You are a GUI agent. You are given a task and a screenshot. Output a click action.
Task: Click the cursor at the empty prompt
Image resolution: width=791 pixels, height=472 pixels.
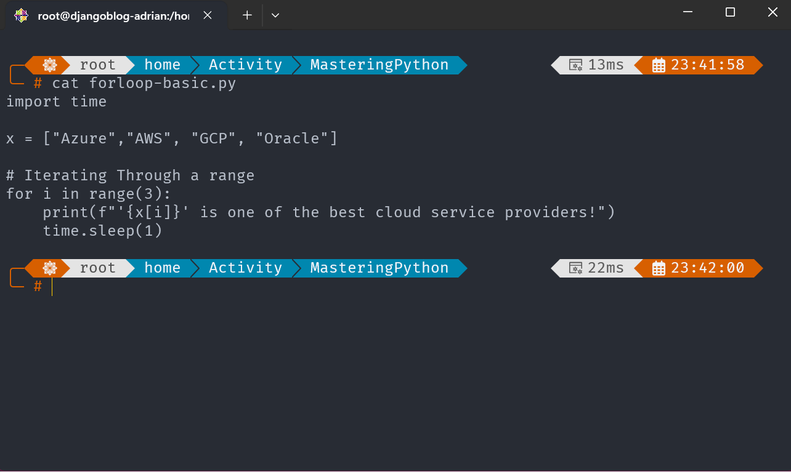point(52,287)
